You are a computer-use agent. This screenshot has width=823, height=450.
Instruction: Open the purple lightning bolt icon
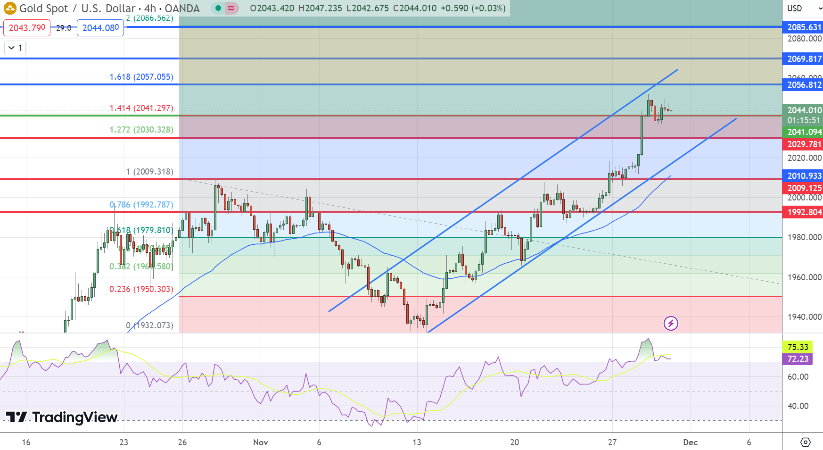[671, 323]
